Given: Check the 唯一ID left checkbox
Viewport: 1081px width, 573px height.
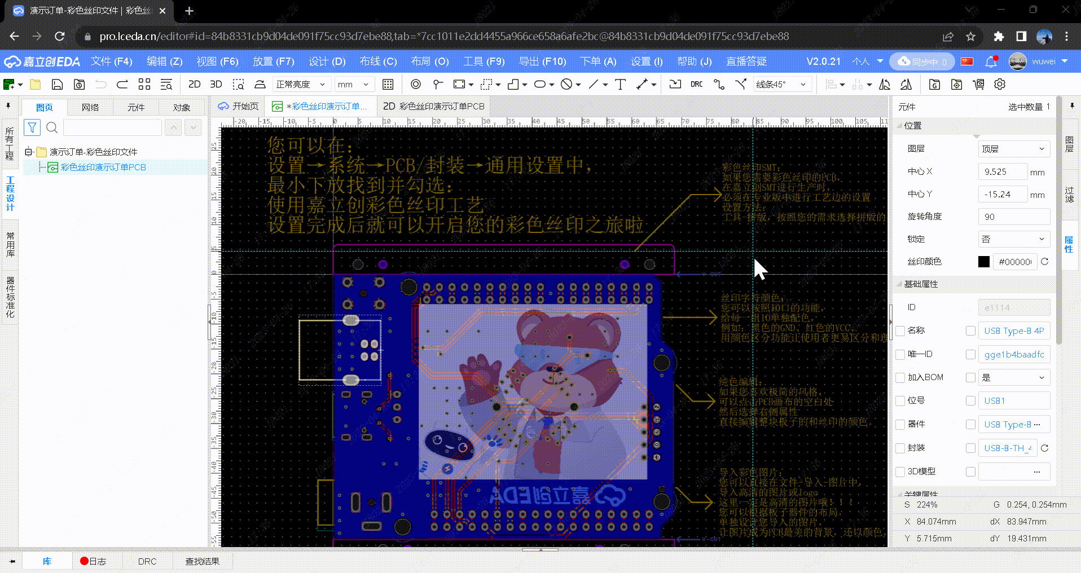Looking at the screenshot, I should pos(900,354).
